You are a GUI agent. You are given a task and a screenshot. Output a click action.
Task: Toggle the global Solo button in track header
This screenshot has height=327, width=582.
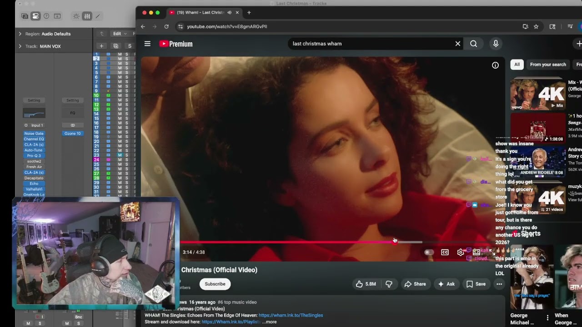pyautogui.click(x=130, y=46)
